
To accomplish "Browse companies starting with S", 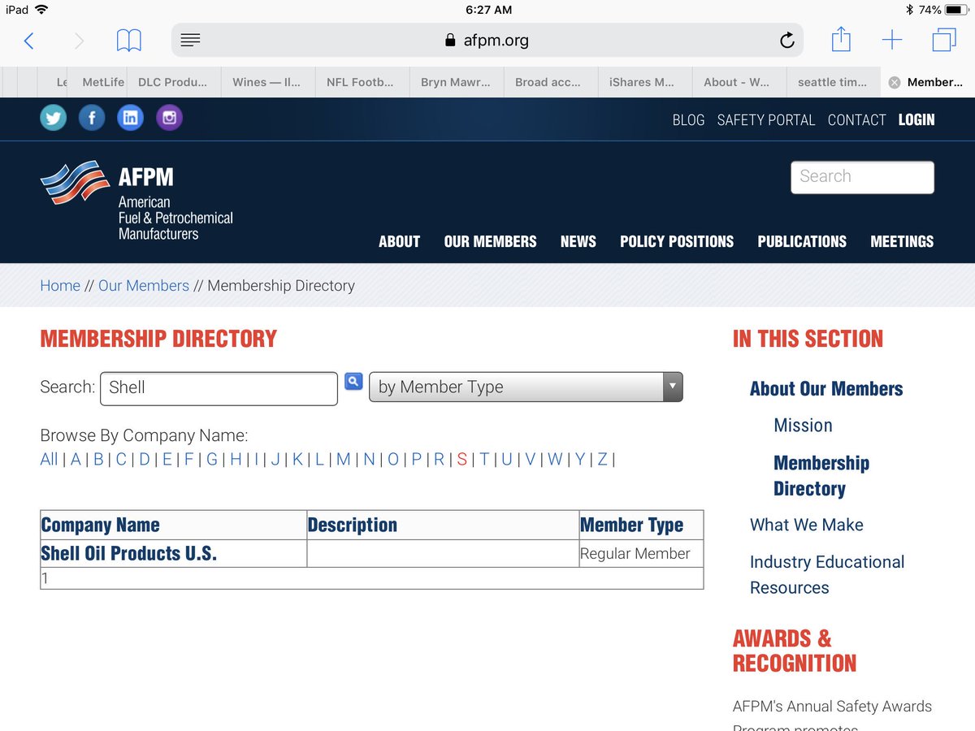I will point(461,459).
